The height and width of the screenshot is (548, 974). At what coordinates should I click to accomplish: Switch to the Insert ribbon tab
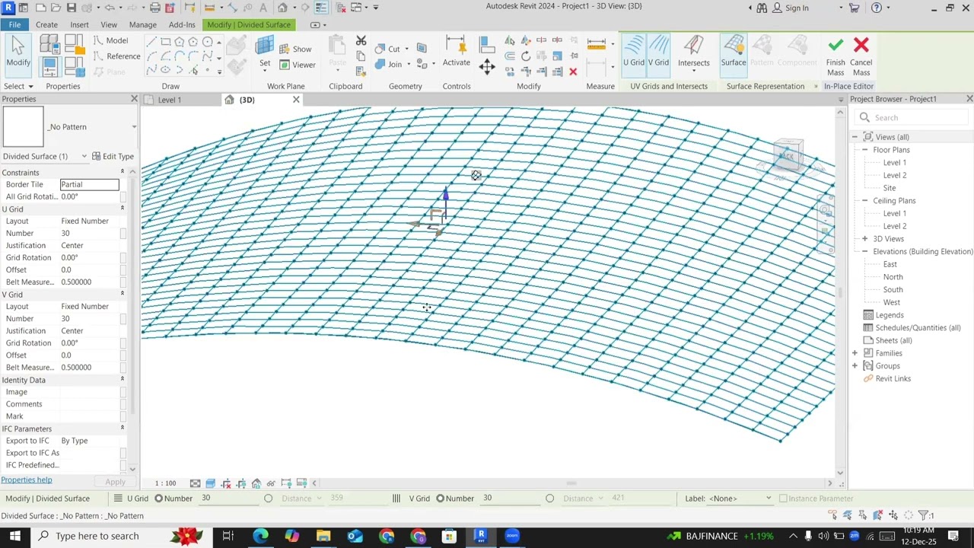point(79,24)
